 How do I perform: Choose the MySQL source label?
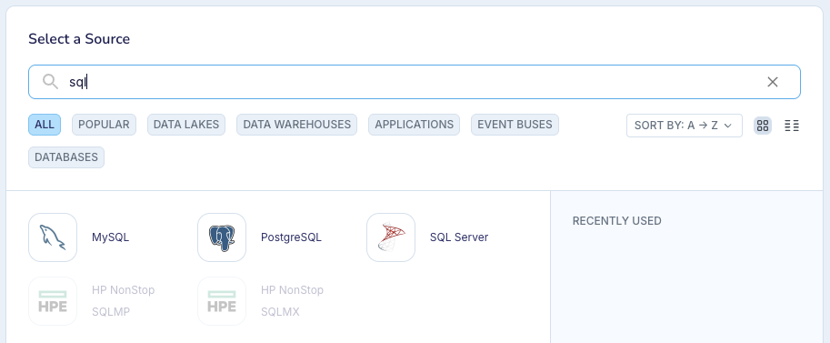[111, 237]
